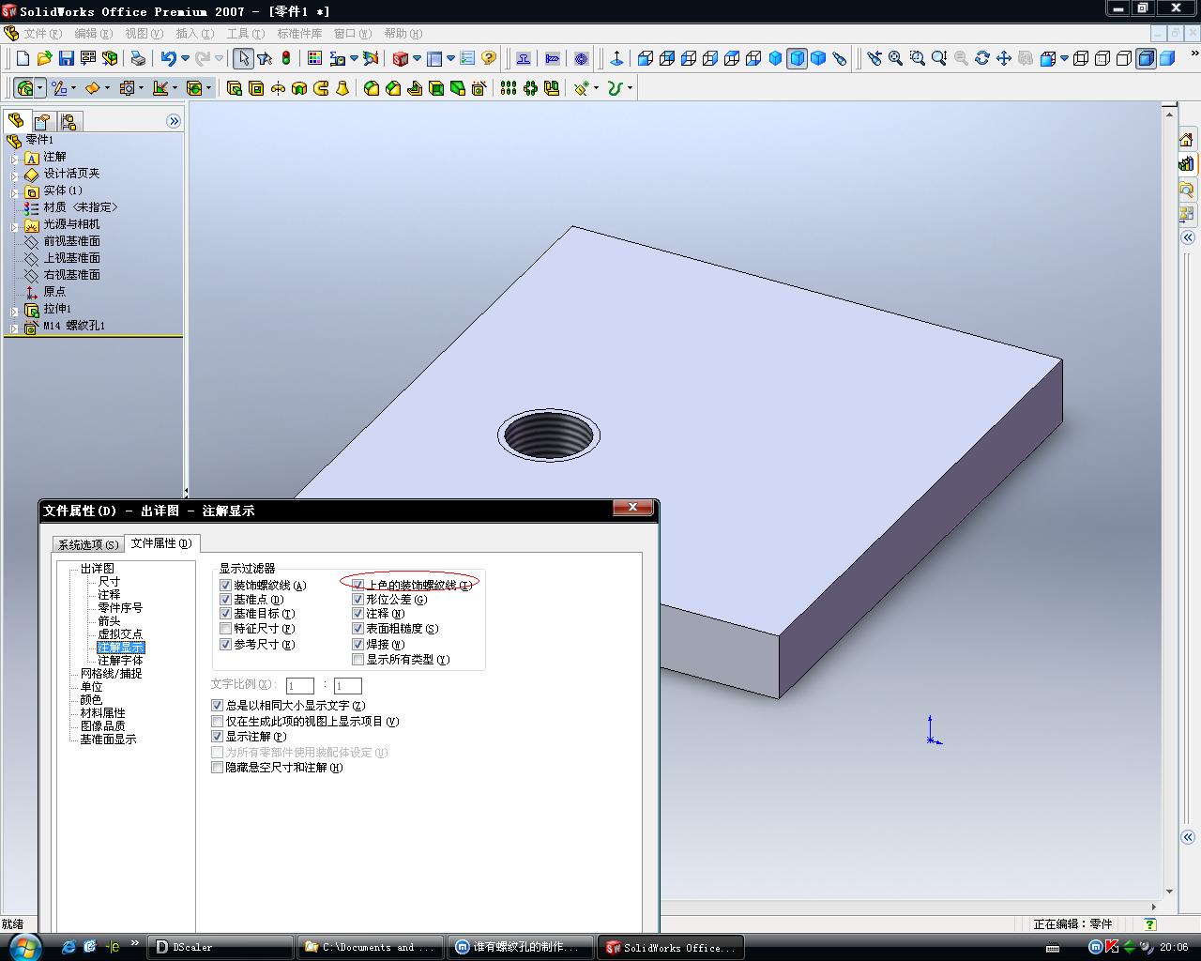The height and width of the screenshot is (961, 1201).
Task: Toggle the 参考尺寸 checkbox
Action: coord(225,644)
